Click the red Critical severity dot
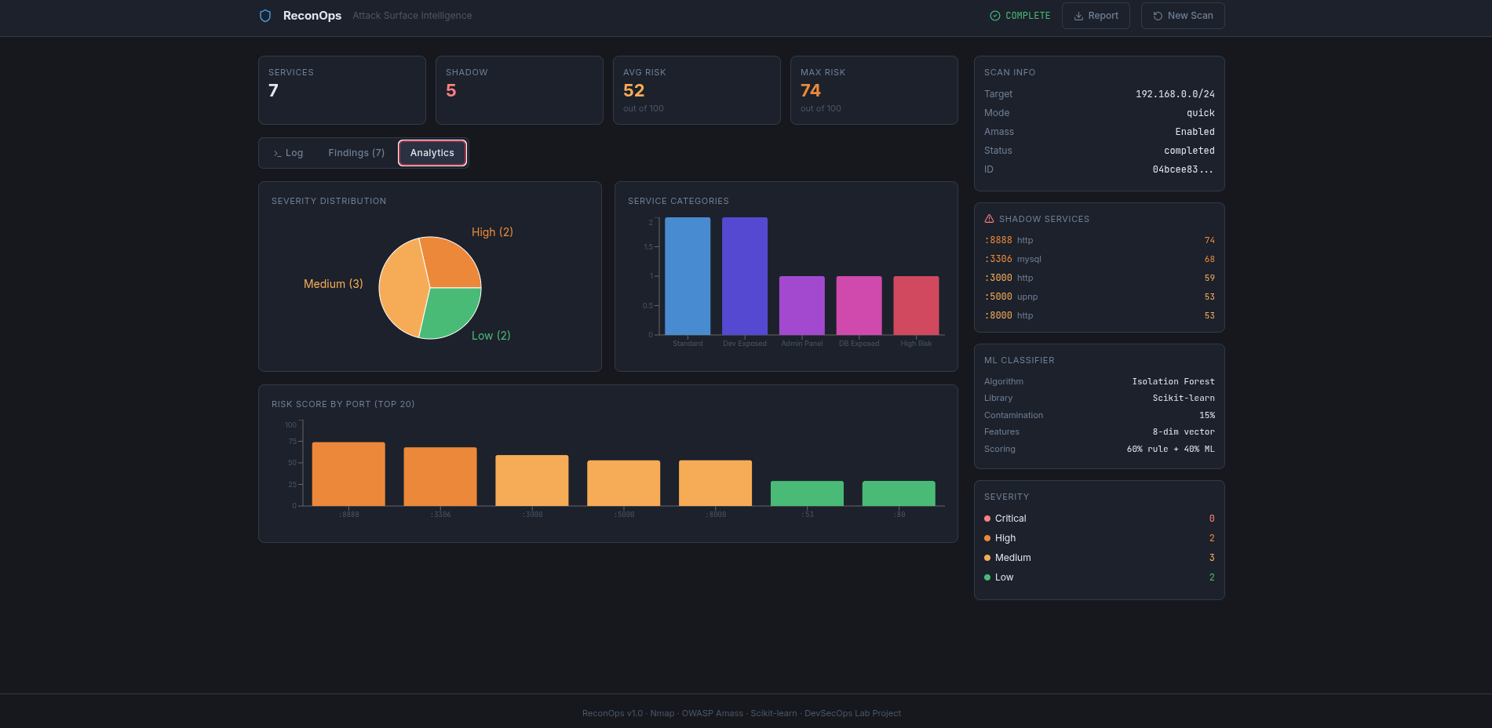 click(x=987, y=519)
